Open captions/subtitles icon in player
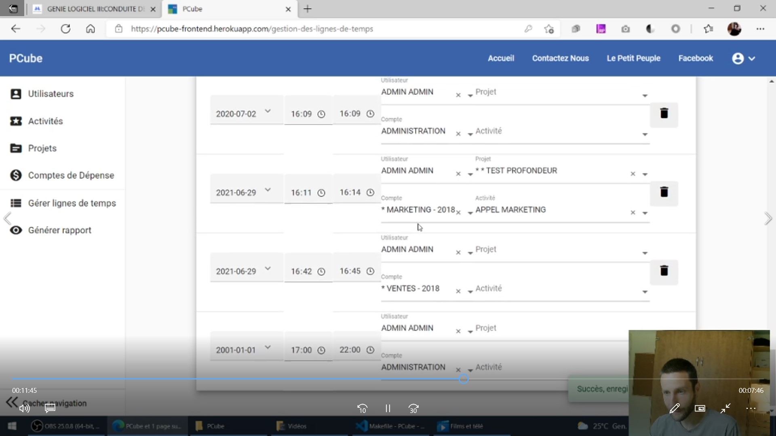Screen dimensions: 776x436 [50, 409]
